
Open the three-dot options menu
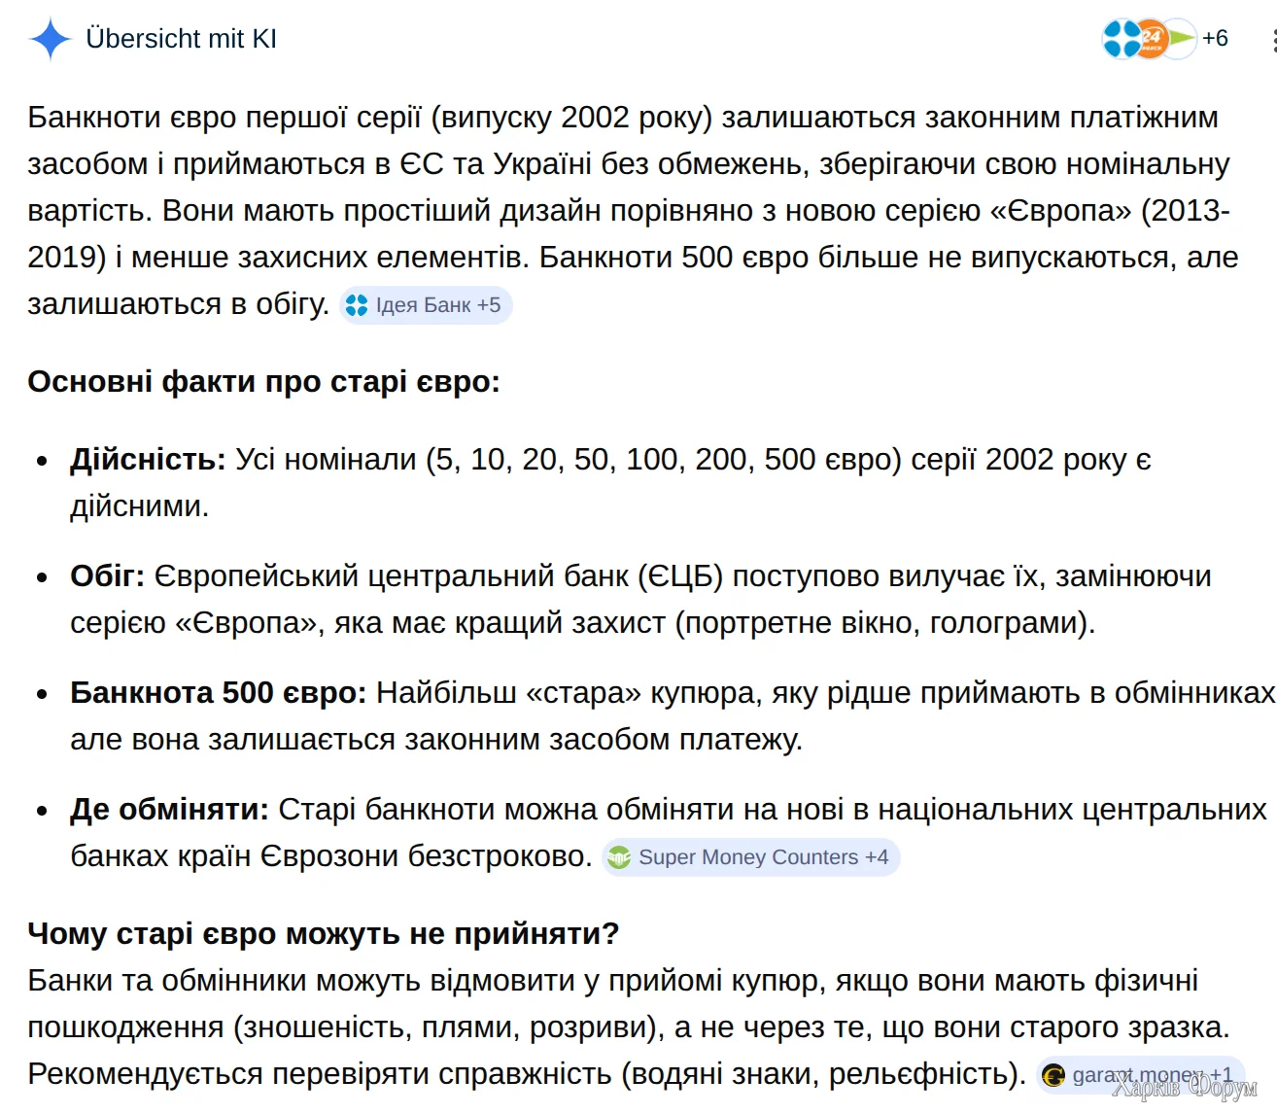pyautogui.click(x=1273, y=39)
